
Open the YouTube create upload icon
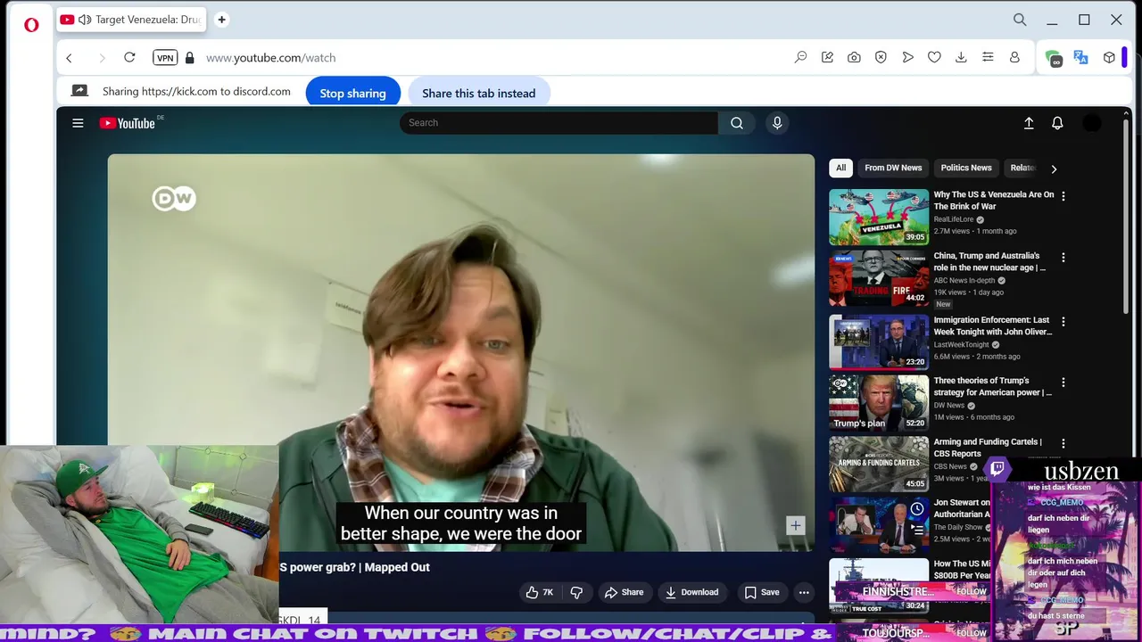click(1029, 123)
